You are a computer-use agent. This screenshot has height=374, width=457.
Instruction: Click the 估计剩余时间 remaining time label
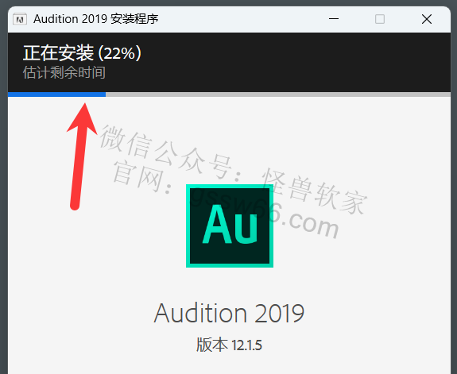64,72
